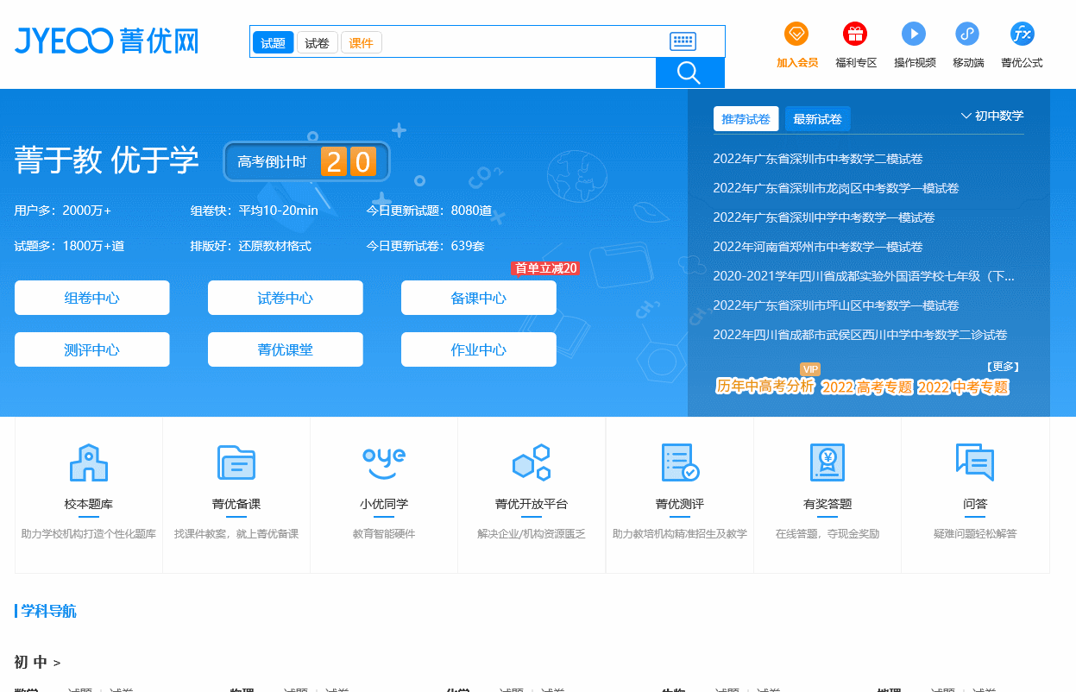Viewport: 1076px width, 692px height.
Task: Click 校本题库 title text
Action: [89, 504]
